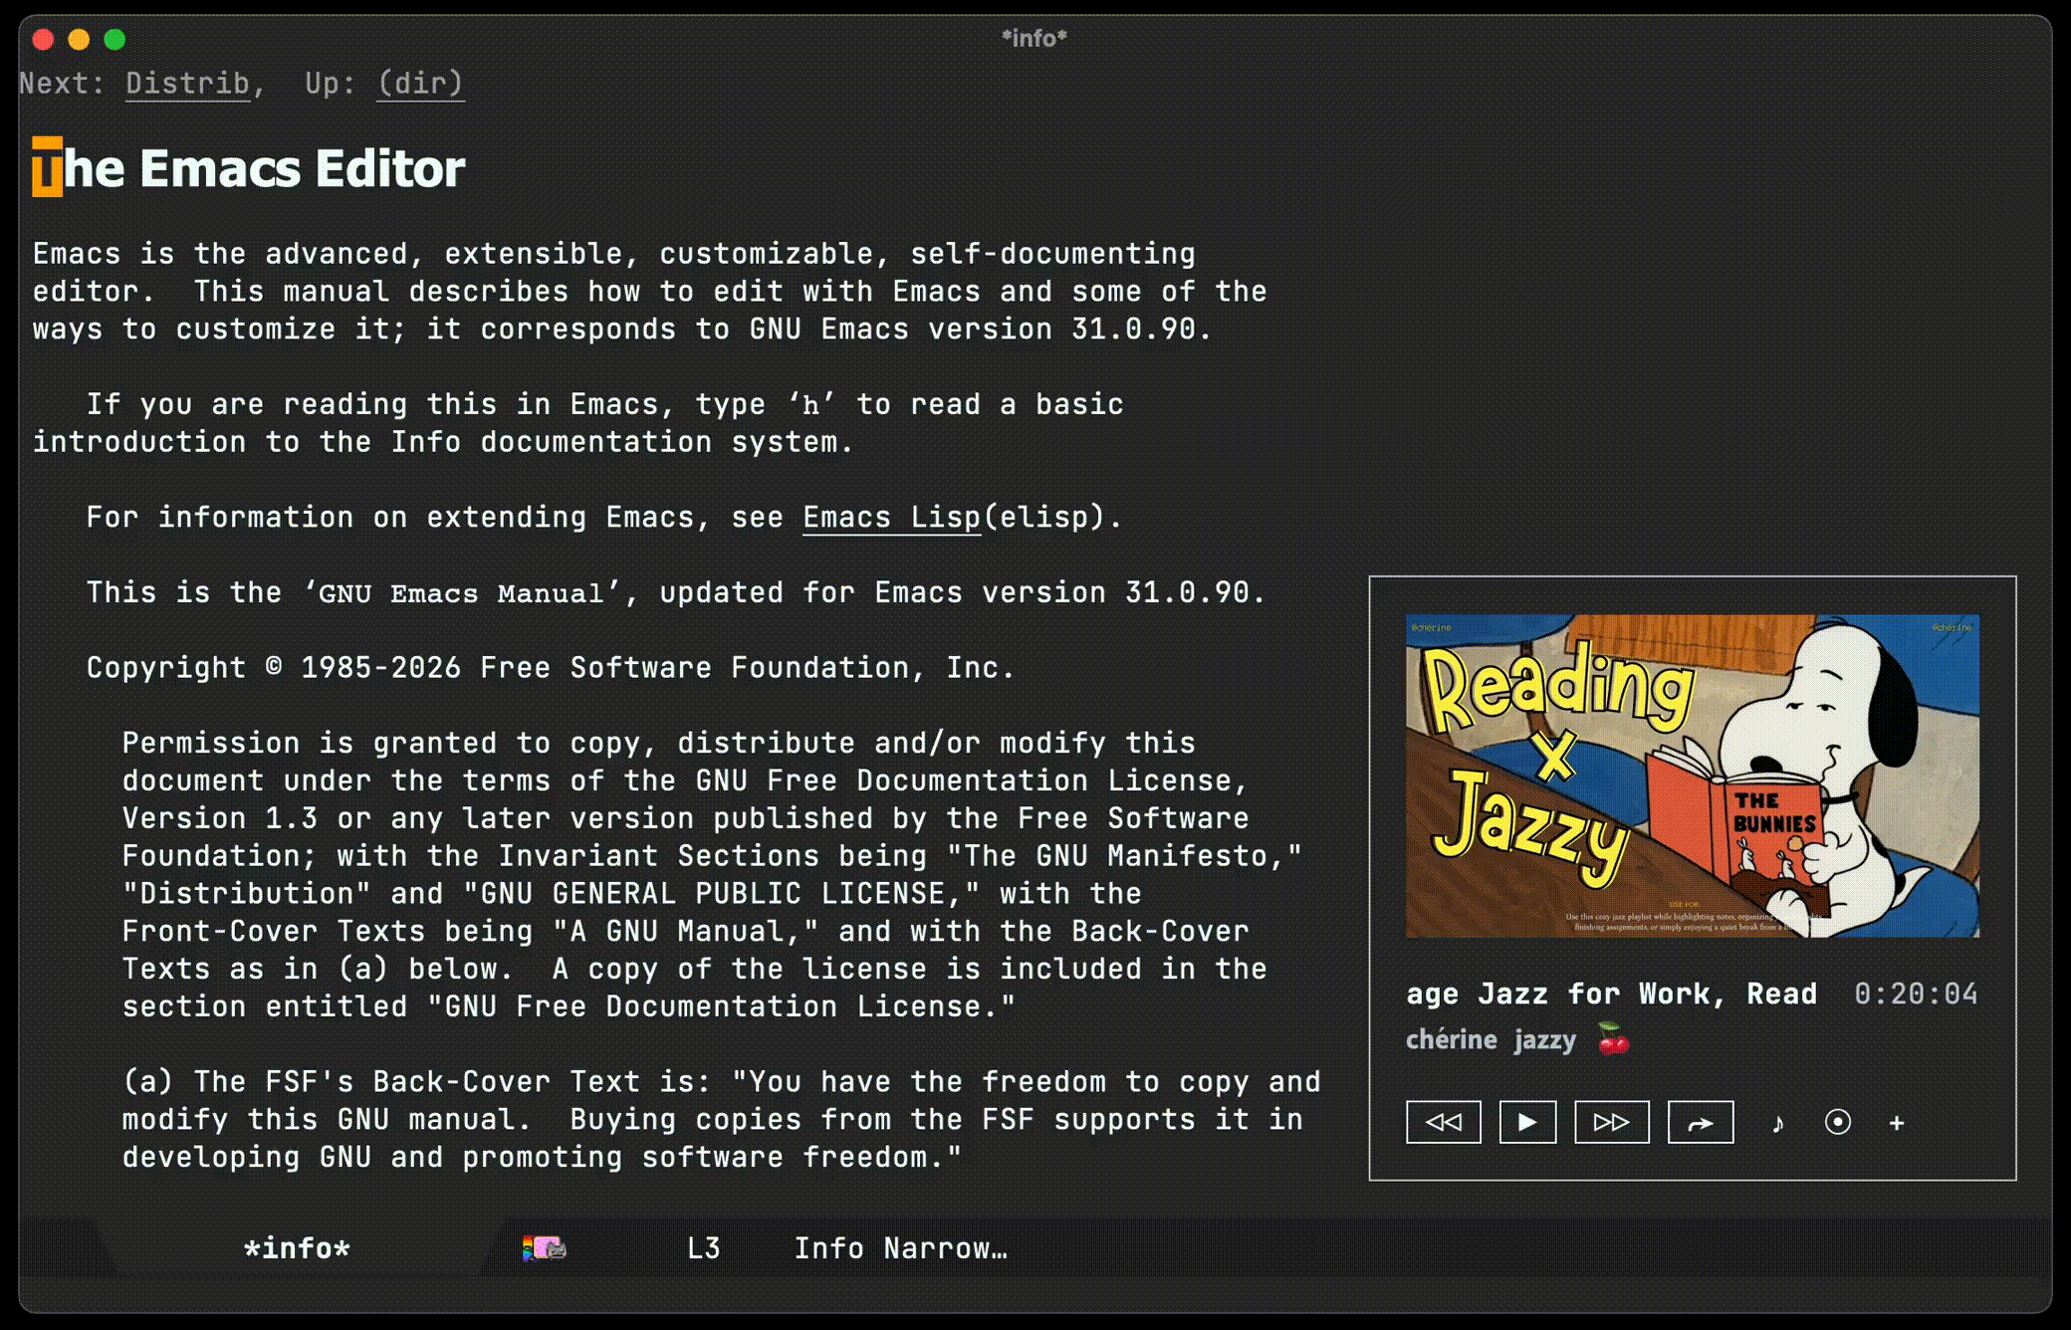Click the track title "age Jazz for Work, Read"
The height and width of the screenshot is (1330, 2071).
tap(1611, 994)
